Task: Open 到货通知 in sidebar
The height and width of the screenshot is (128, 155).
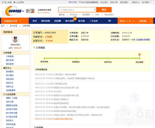Action: [x=10, y=71]
